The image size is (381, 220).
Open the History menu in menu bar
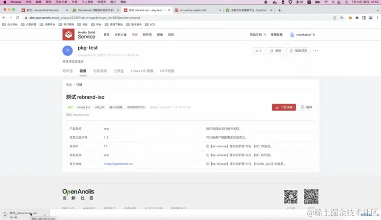(61, 2)
